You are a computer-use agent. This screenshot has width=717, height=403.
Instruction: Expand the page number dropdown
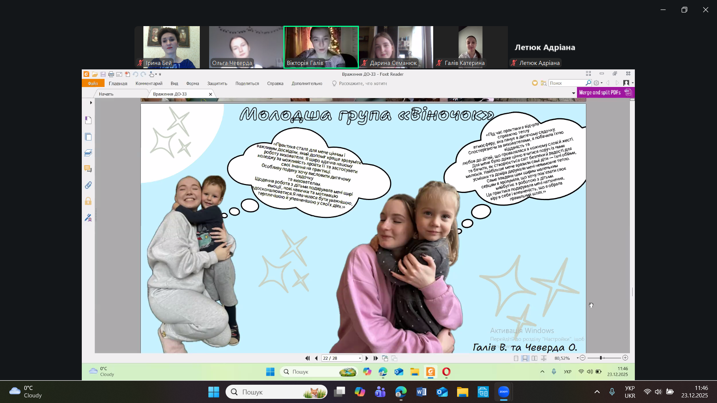(360, 358)
